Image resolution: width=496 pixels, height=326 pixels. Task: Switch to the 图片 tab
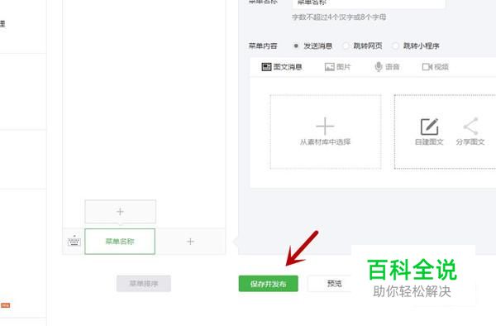pyautogui.click(x=337, y=67)
